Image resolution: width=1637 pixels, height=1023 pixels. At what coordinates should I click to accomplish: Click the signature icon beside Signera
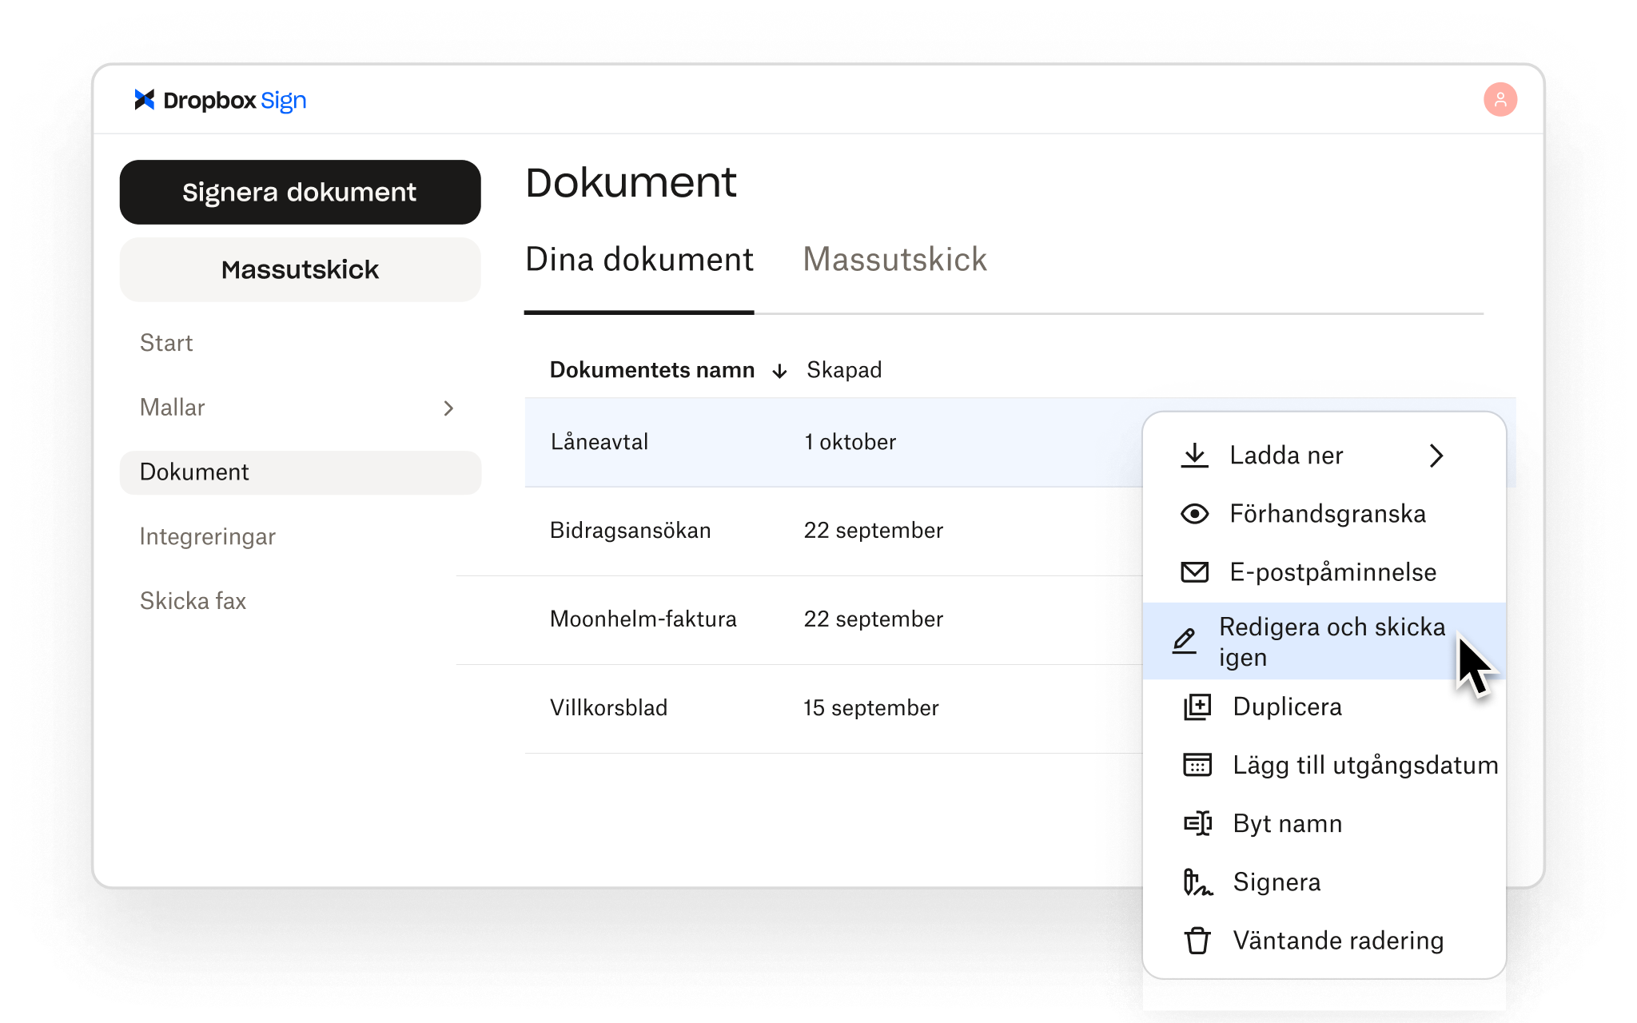tap(1197, 882)
